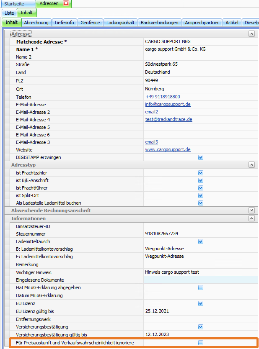Enable Hat MiLoG-Erklärung abgegeben checkbox
The height and width of the screenshot is (349, 259).
(201, 287)
